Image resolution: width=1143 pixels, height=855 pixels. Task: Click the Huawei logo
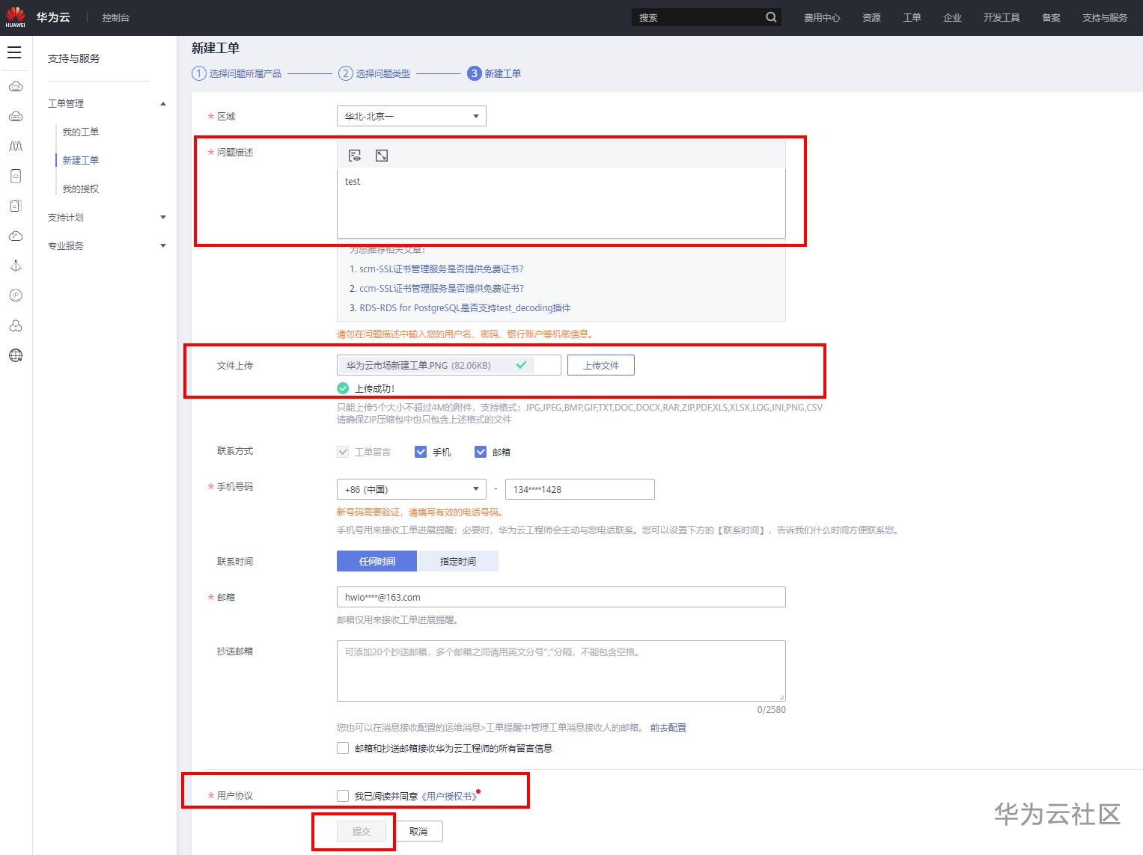pos(15,17)
